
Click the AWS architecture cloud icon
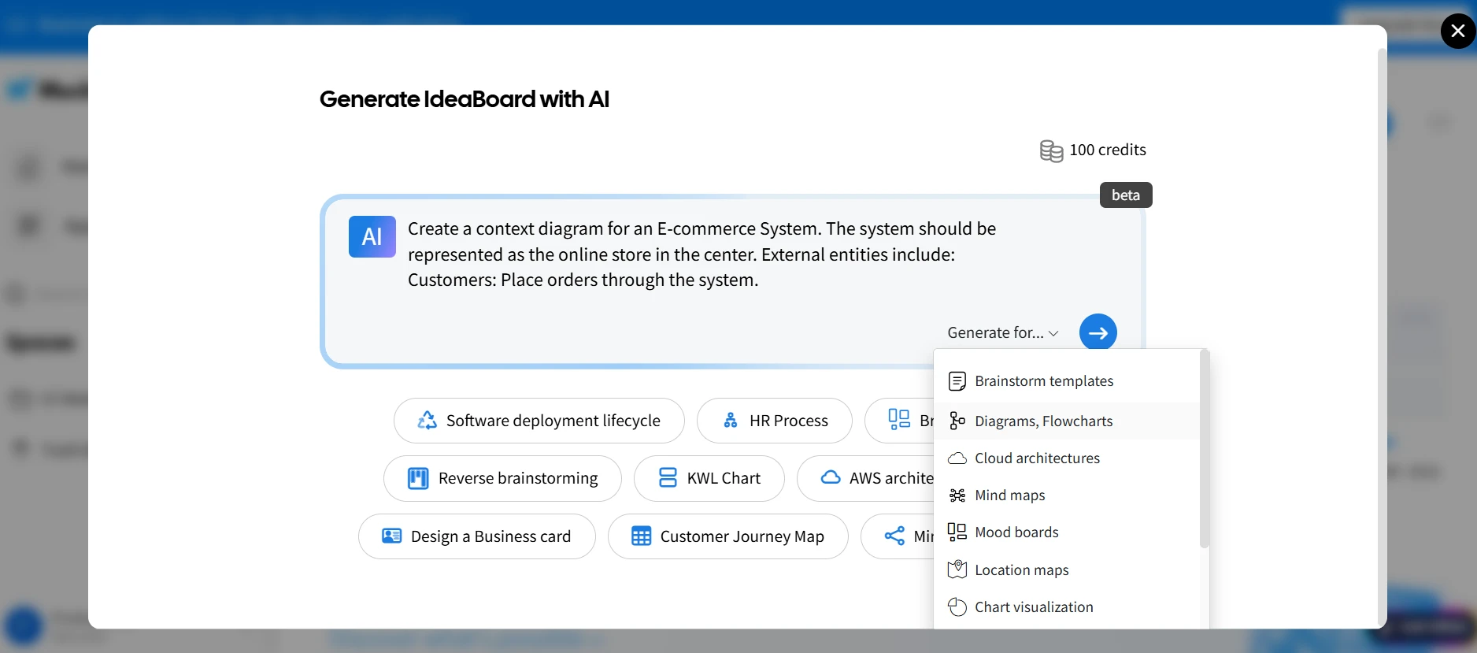pos(831,477)
